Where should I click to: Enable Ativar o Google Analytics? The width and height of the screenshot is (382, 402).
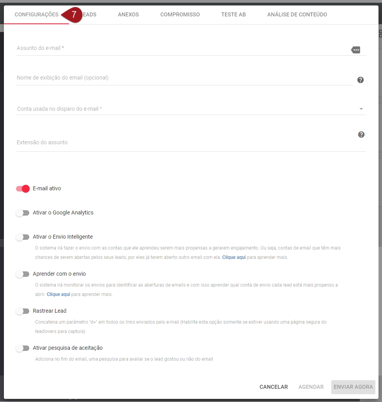tap(23, 213)
